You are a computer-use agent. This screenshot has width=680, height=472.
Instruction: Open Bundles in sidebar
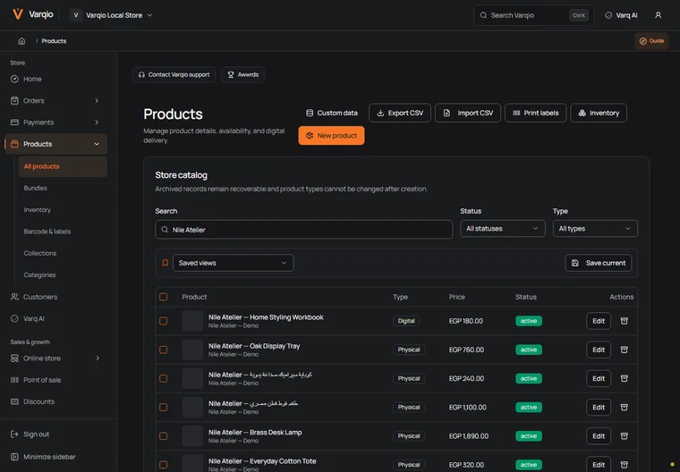pyautogui.click(x=63, y=188)
